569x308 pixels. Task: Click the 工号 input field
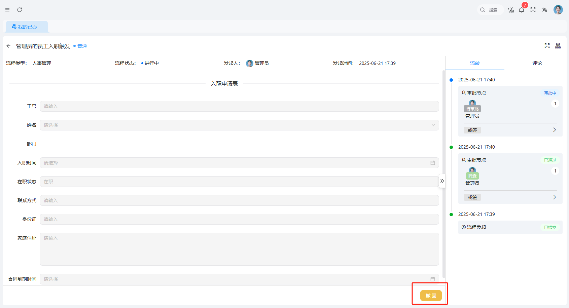click(x=239, y=106)
